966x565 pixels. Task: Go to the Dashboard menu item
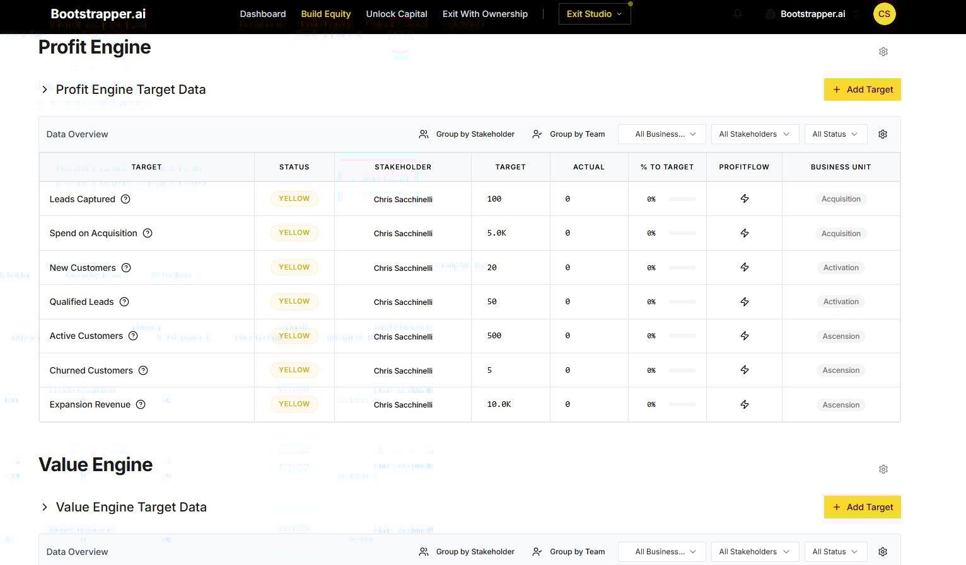263,14
